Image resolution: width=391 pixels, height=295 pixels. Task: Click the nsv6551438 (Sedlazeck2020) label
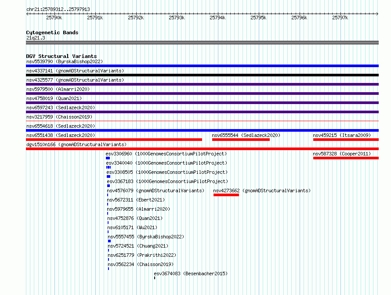click(61, 135)
